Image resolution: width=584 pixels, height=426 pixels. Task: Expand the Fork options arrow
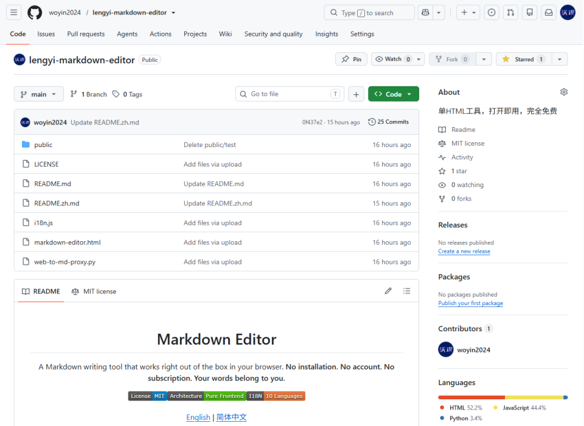point(484,59)
